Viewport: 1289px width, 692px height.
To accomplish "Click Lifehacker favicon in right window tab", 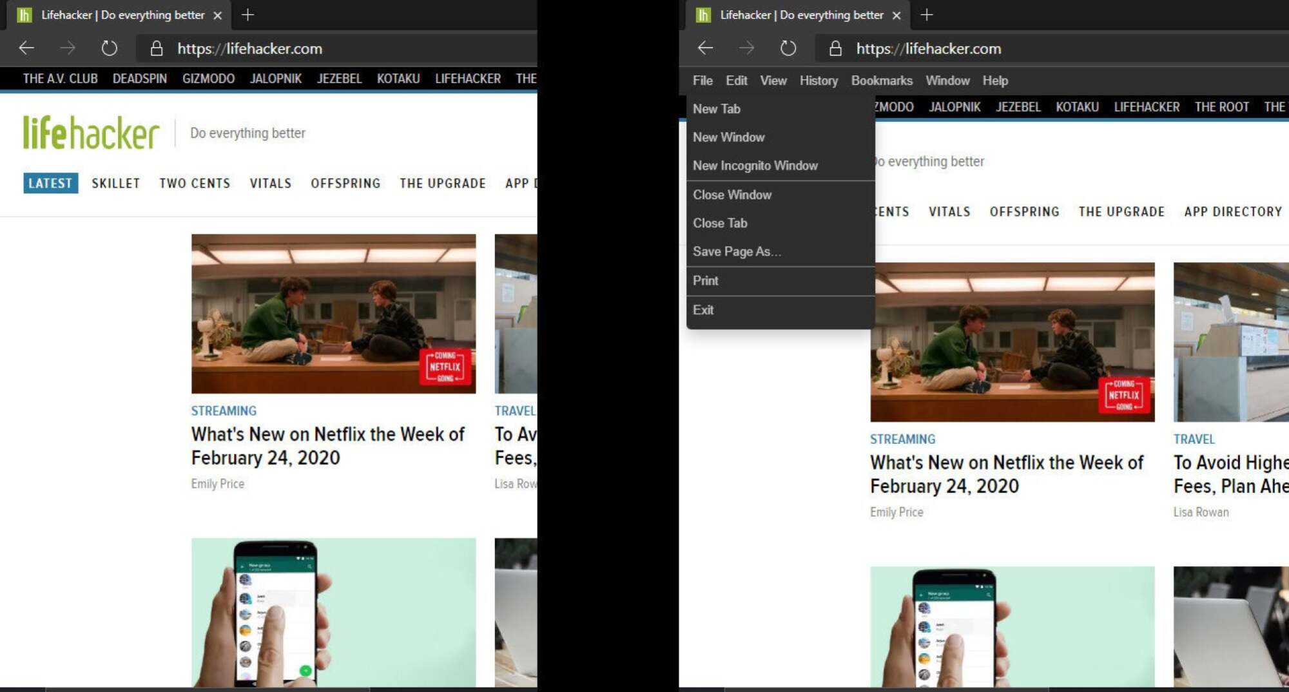I will click(x=703, y=15).
